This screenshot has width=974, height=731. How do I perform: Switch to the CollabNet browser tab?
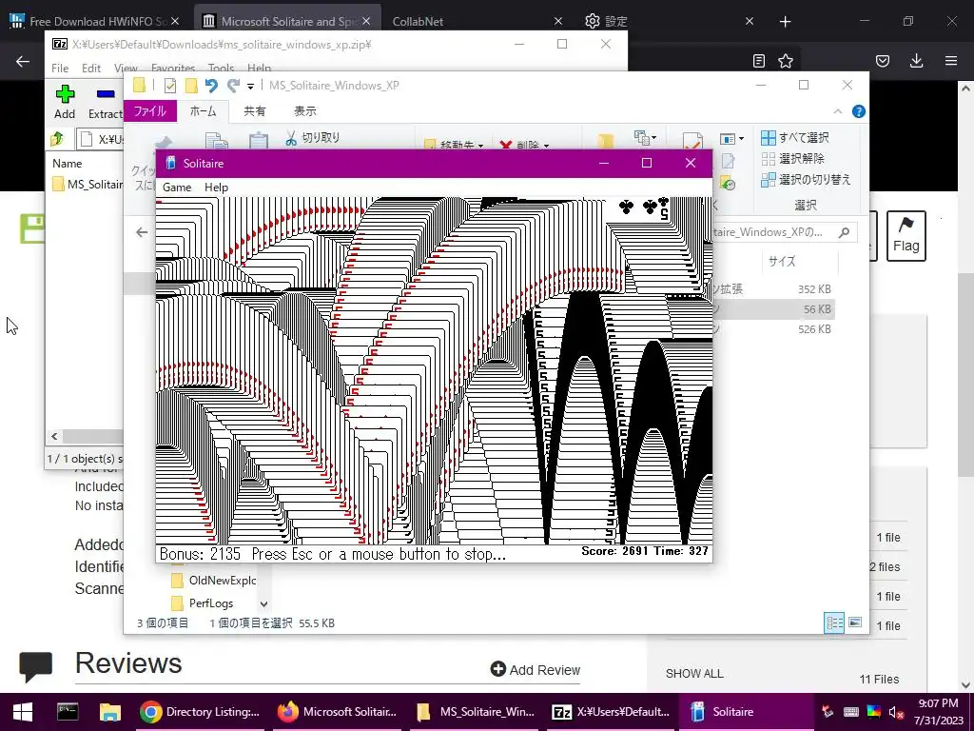(477, 21)
